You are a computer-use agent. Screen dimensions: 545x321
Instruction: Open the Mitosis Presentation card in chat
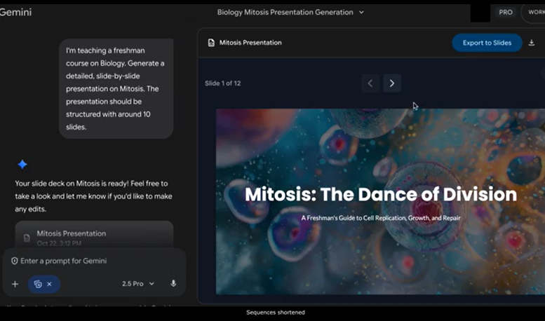click(94, 235)
